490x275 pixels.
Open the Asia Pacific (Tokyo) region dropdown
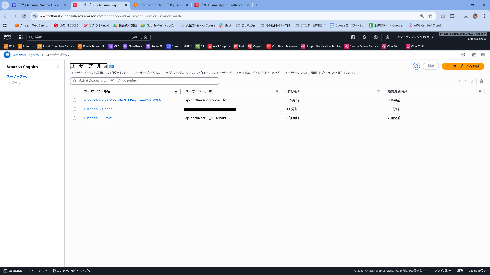415,37
